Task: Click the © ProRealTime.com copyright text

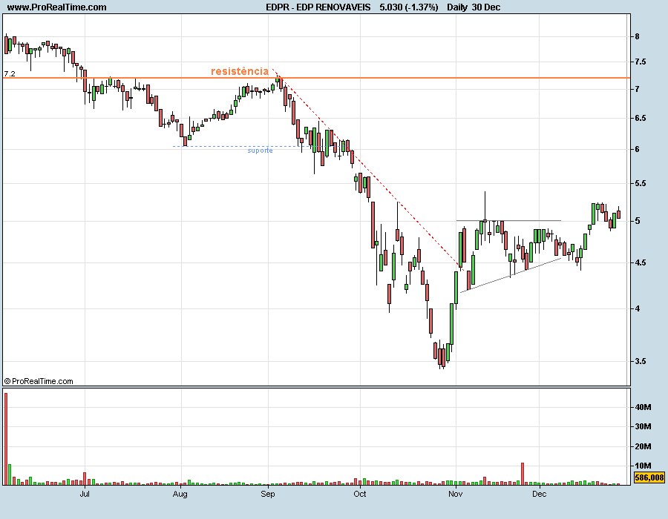Action: pos(39,382)
